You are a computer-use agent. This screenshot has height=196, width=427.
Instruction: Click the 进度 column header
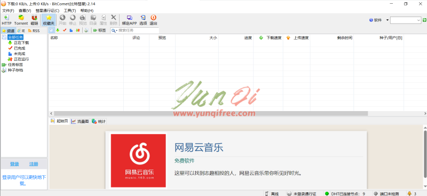236,38
